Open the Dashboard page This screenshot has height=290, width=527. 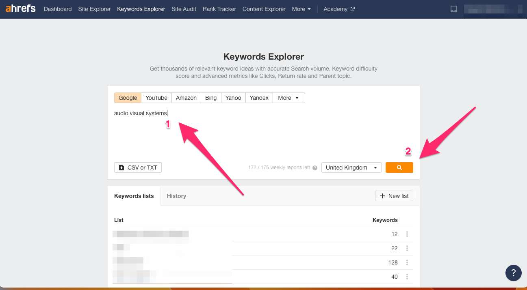(x=58, y=9)
